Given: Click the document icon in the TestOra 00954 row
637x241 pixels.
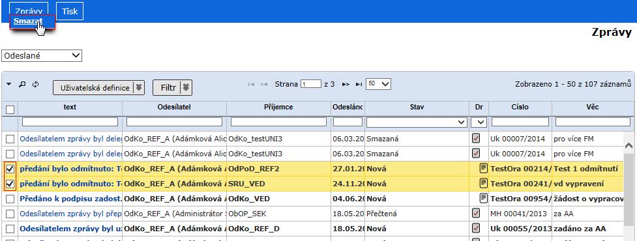Looking at the screenshot, I should click(483, 199).
